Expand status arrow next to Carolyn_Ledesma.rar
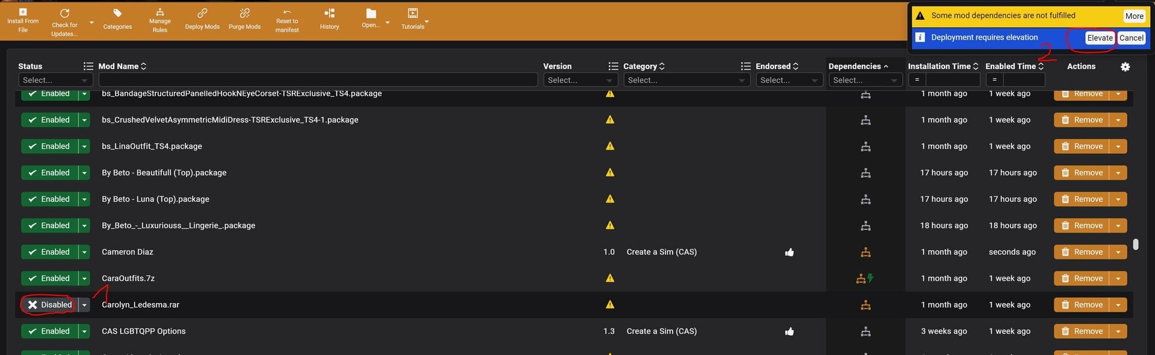 [84, 305]
